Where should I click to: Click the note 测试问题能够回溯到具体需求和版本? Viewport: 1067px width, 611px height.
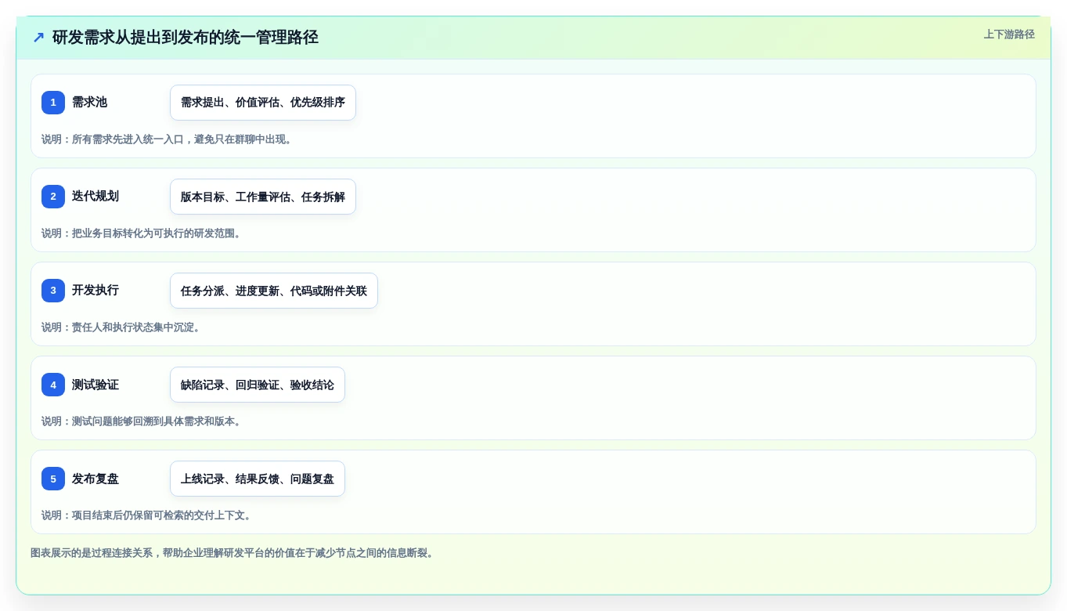tap(143, 421)
